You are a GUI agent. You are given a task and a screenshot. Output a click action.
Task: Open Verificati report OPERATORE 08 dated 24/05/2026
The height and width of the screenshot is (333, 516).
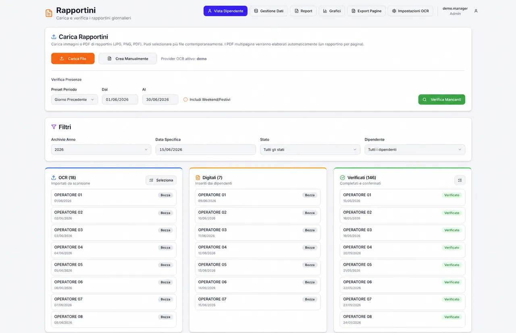pos(402,319)
